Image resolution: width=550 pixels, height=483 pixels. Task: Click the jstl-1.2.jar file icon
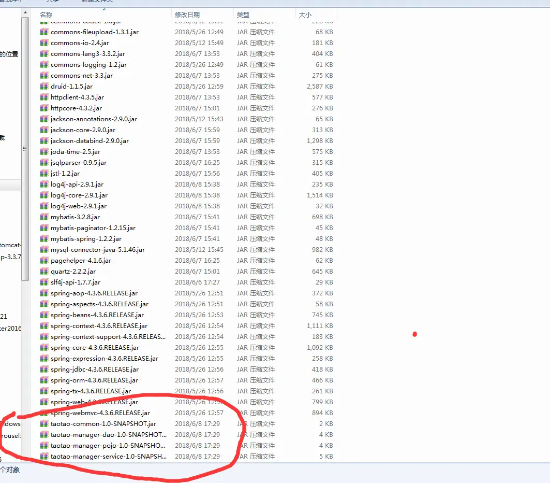[44, 174]
